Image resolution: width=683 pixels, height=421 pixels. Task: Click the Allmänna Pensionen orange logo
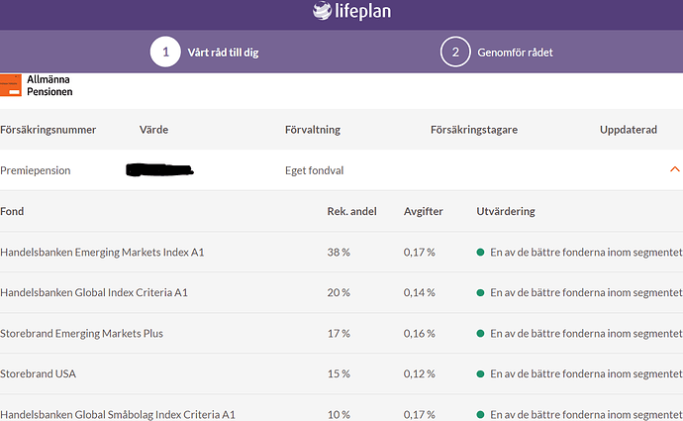tap(11, 85)
